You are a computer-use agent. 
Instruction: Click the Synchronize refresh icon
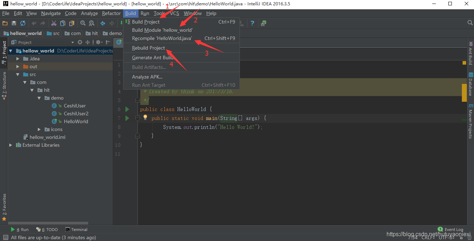coord(23,23)
